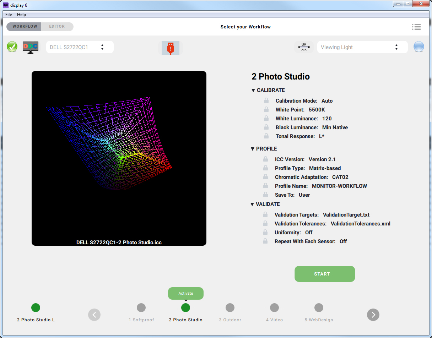Open the list menu icon at top right
This screenshot has height=338, width=432.
[416, 27]
